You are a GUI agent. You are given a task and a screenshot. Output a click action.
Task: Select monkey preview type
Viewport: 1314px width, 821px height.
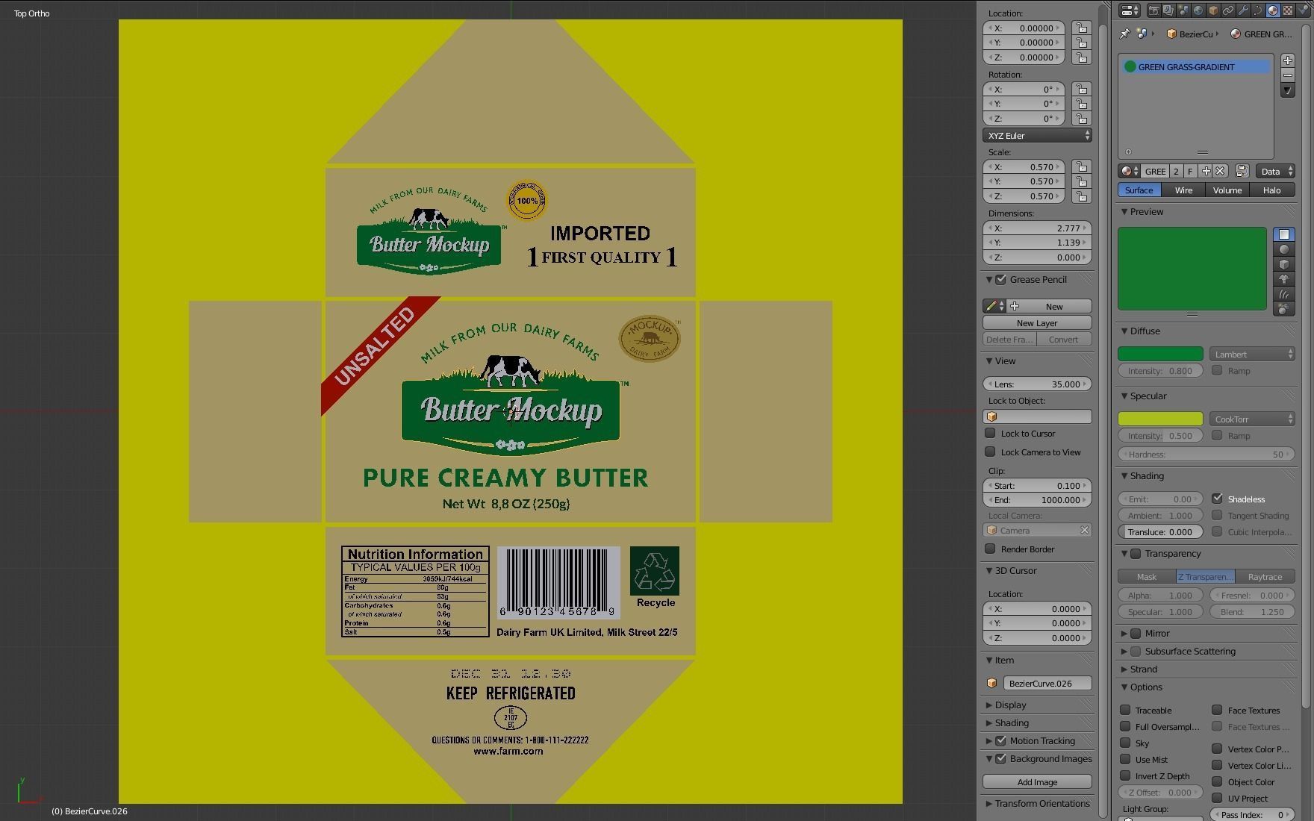click(1284, 279)
